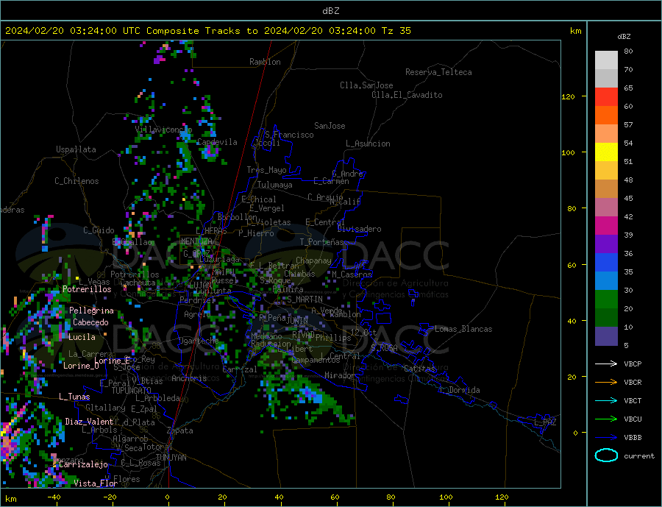Click the 'Tulumaya' map label
Image resolution: width=662 pixels, height=507 pixels.
click(x=275, y=185)
